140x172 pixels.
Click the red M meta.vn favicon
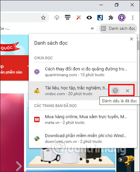point(37,120)
